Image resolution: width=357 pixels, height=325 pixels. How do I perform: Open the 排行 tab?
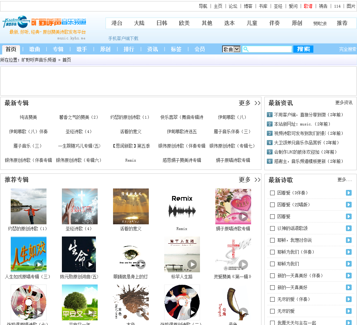coord(129,49)
